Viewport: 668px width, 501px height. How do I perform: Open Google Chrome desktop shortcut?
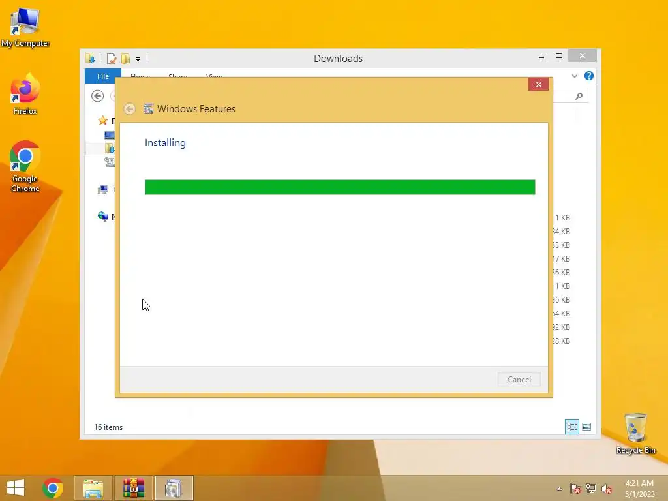pos(25,166)
